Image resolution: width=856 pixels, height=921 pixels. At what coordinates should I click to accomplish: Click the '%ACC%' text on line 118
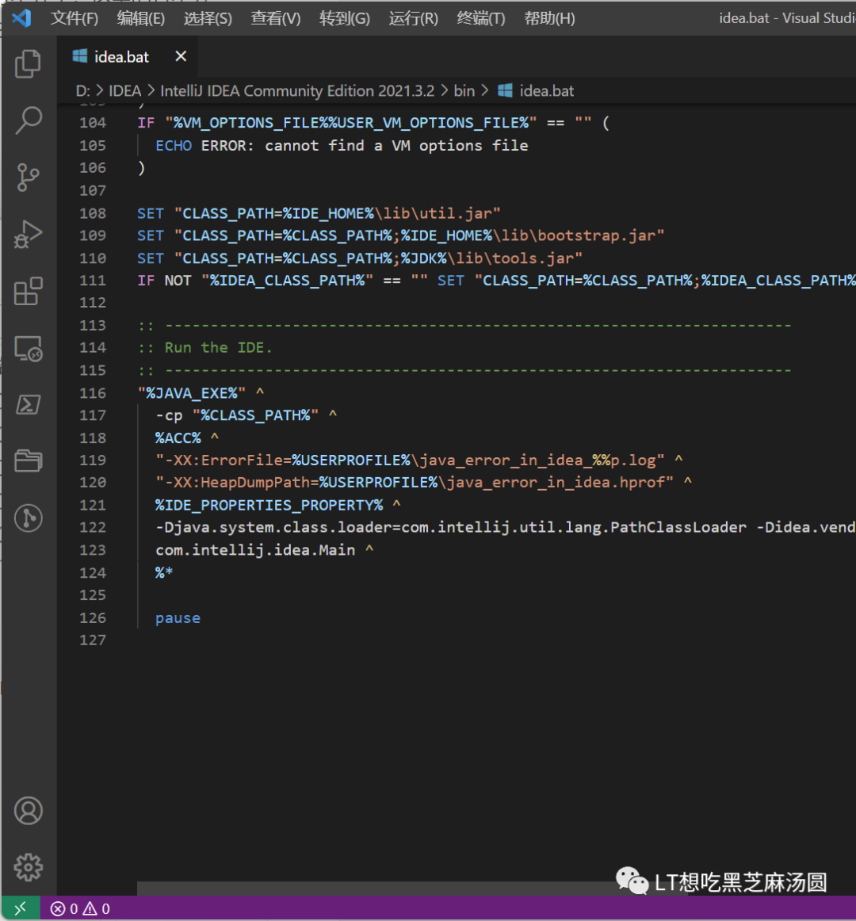tap(178, 438)
